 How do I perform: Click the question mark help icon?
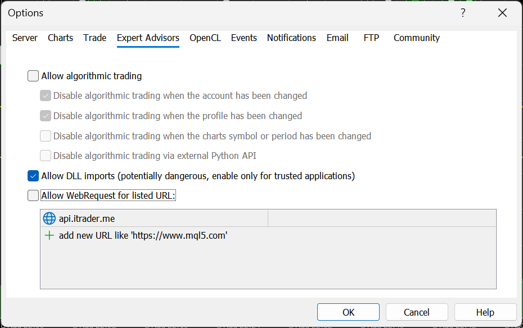pyautogui.click(x=463, y=13)
